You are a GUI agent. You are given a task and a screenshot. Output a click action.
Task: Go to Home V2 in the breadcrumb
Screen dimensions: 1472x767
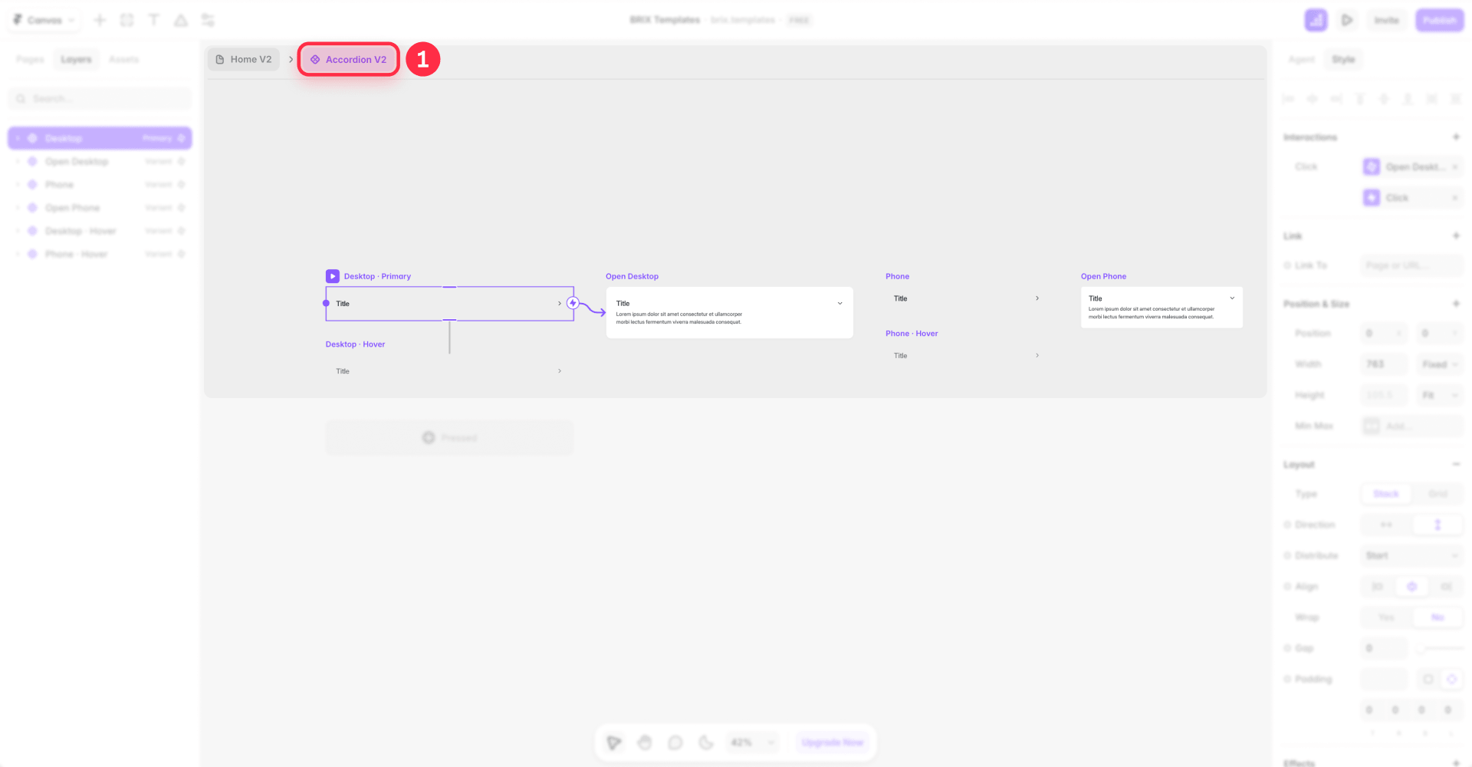[x=244, y=59]
